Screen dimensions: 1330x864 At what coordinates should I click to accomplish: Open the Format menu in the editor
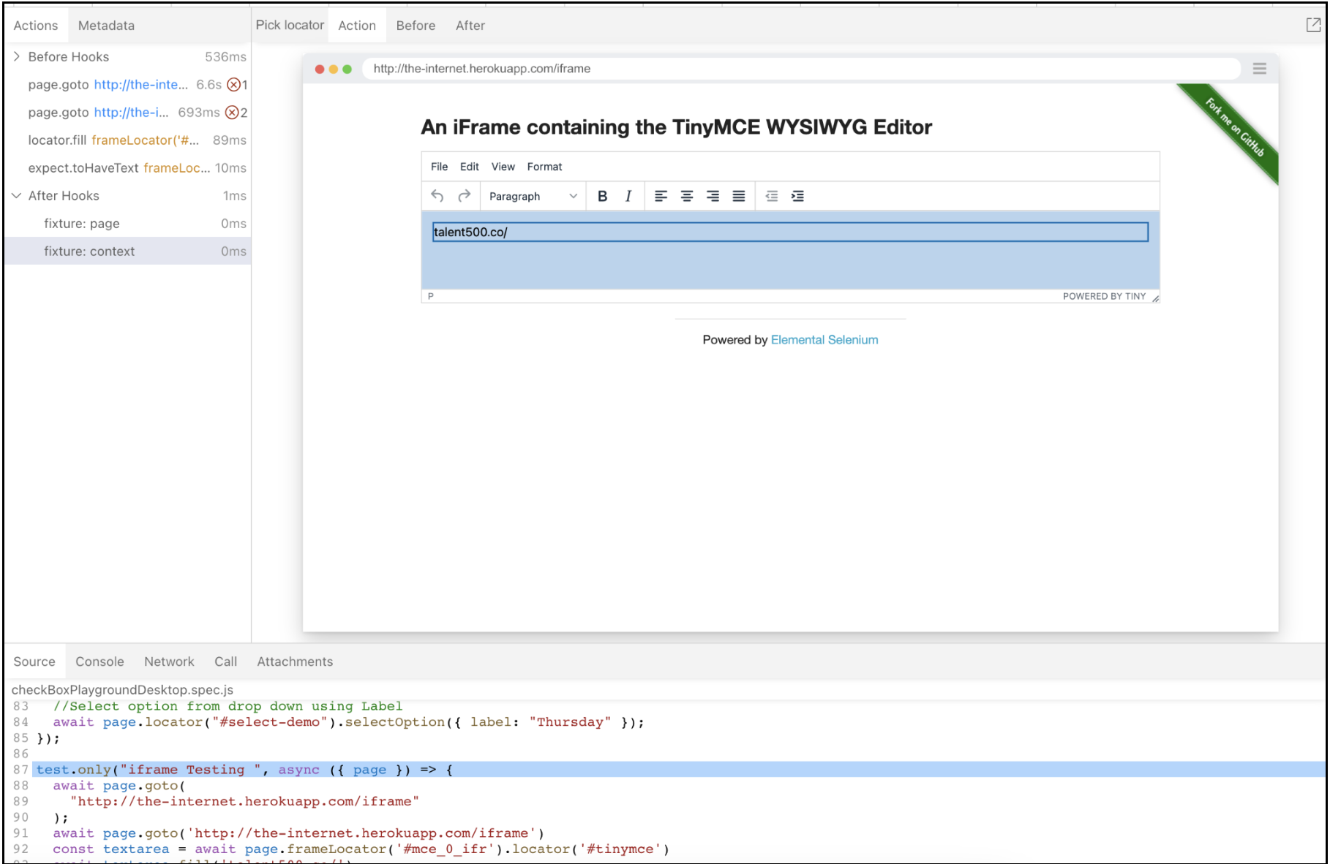coord(544,167)
